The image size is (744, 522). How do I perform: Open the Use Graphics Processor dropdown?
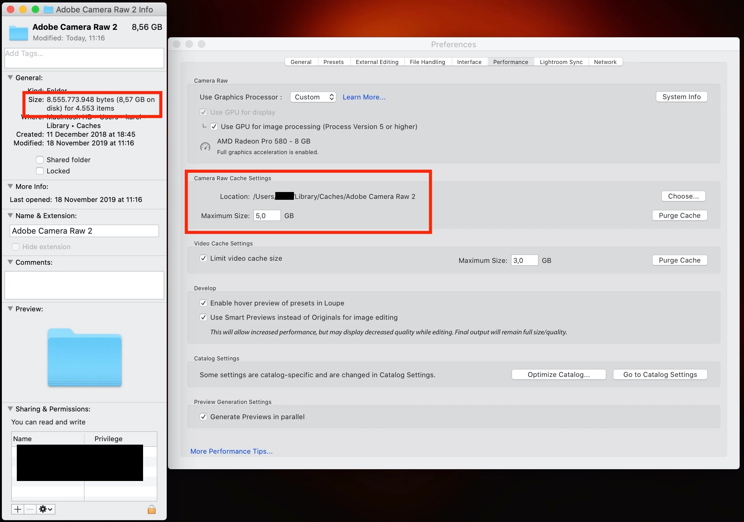coord(313,97)
